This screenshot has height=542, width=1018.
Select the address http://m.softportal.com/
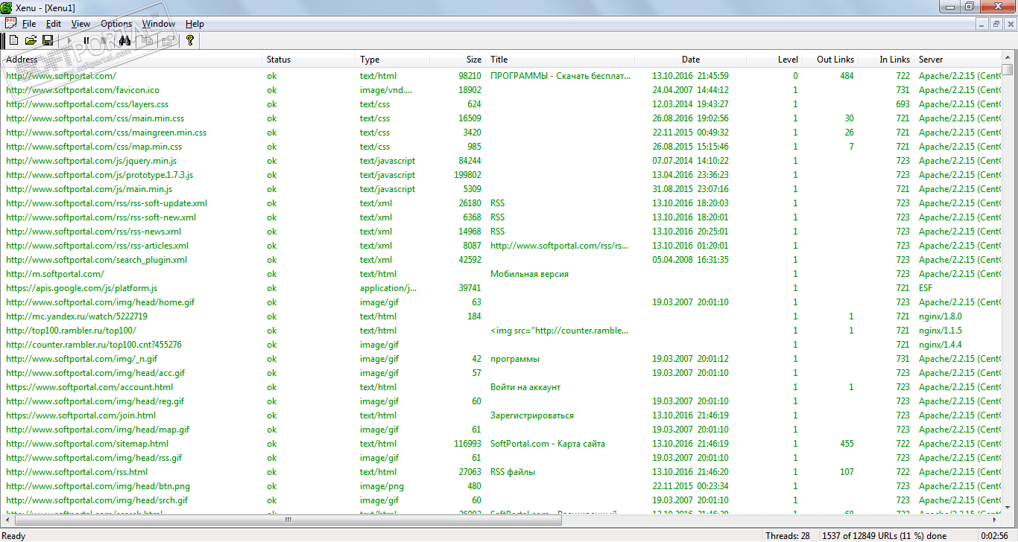tap(55, 274)
